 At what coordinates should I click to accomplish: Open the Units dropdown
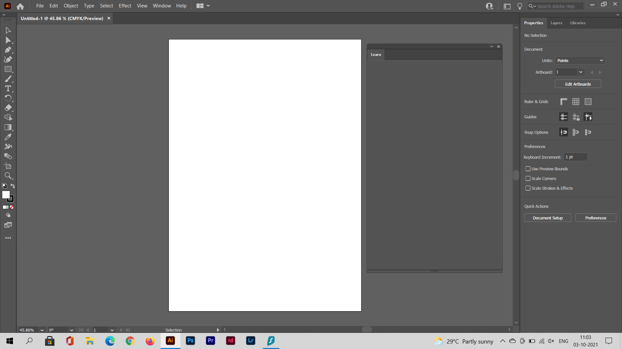point(580,60)
